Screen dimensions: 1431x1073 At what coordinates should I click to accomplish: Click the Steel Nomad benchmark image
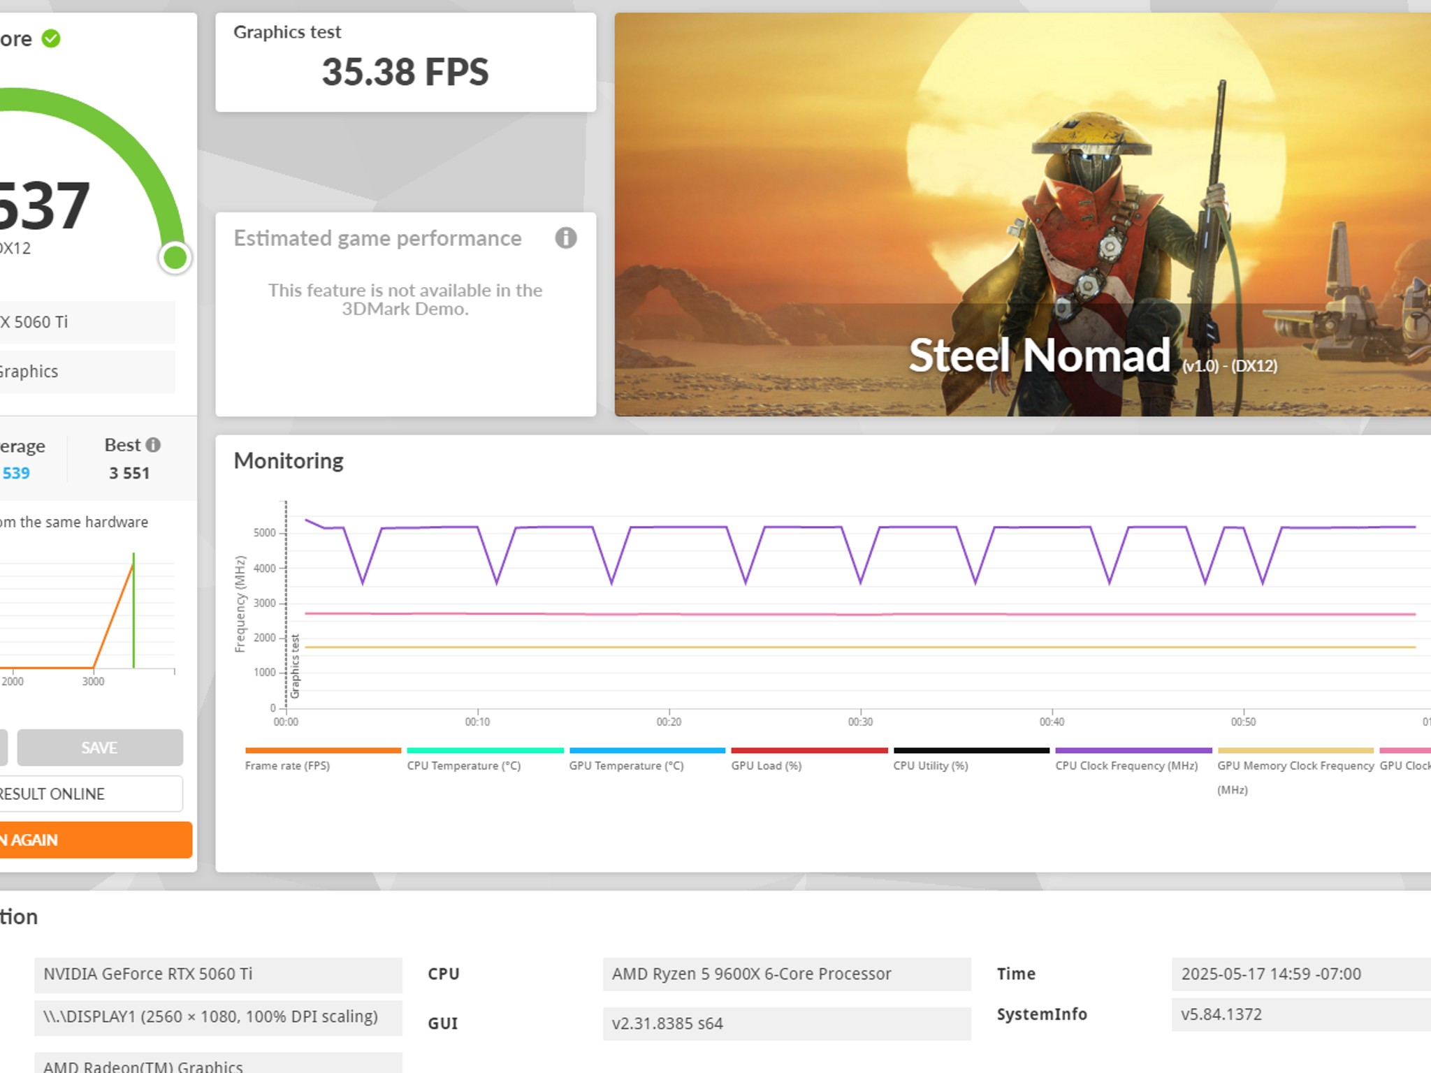pos(1022,214)
